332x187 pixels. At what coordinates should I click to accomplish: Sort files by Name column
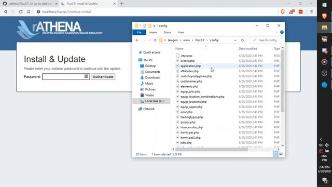(x=179, y=48)
